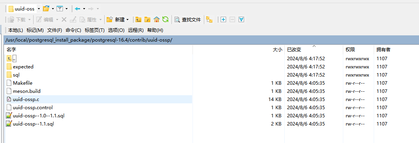This screenshot has width=419, height=143.
Task: Select the uuid-ossp.c file
Action: tap(26, 99)
